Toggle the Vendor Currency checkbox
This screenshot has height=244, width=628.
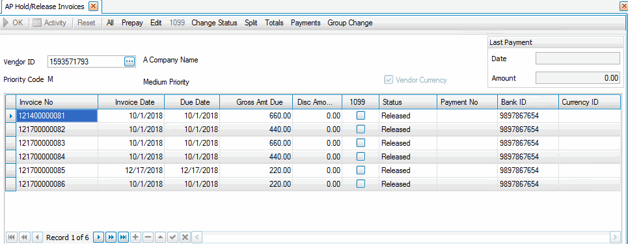pyautogui.click(x=388, y=80)
